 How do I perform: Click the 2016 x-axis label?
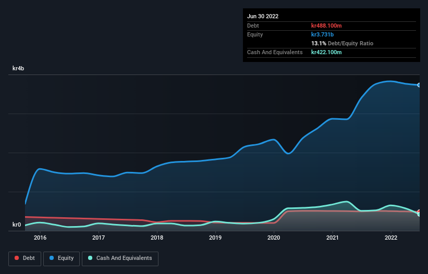click(x=40, y=238)
